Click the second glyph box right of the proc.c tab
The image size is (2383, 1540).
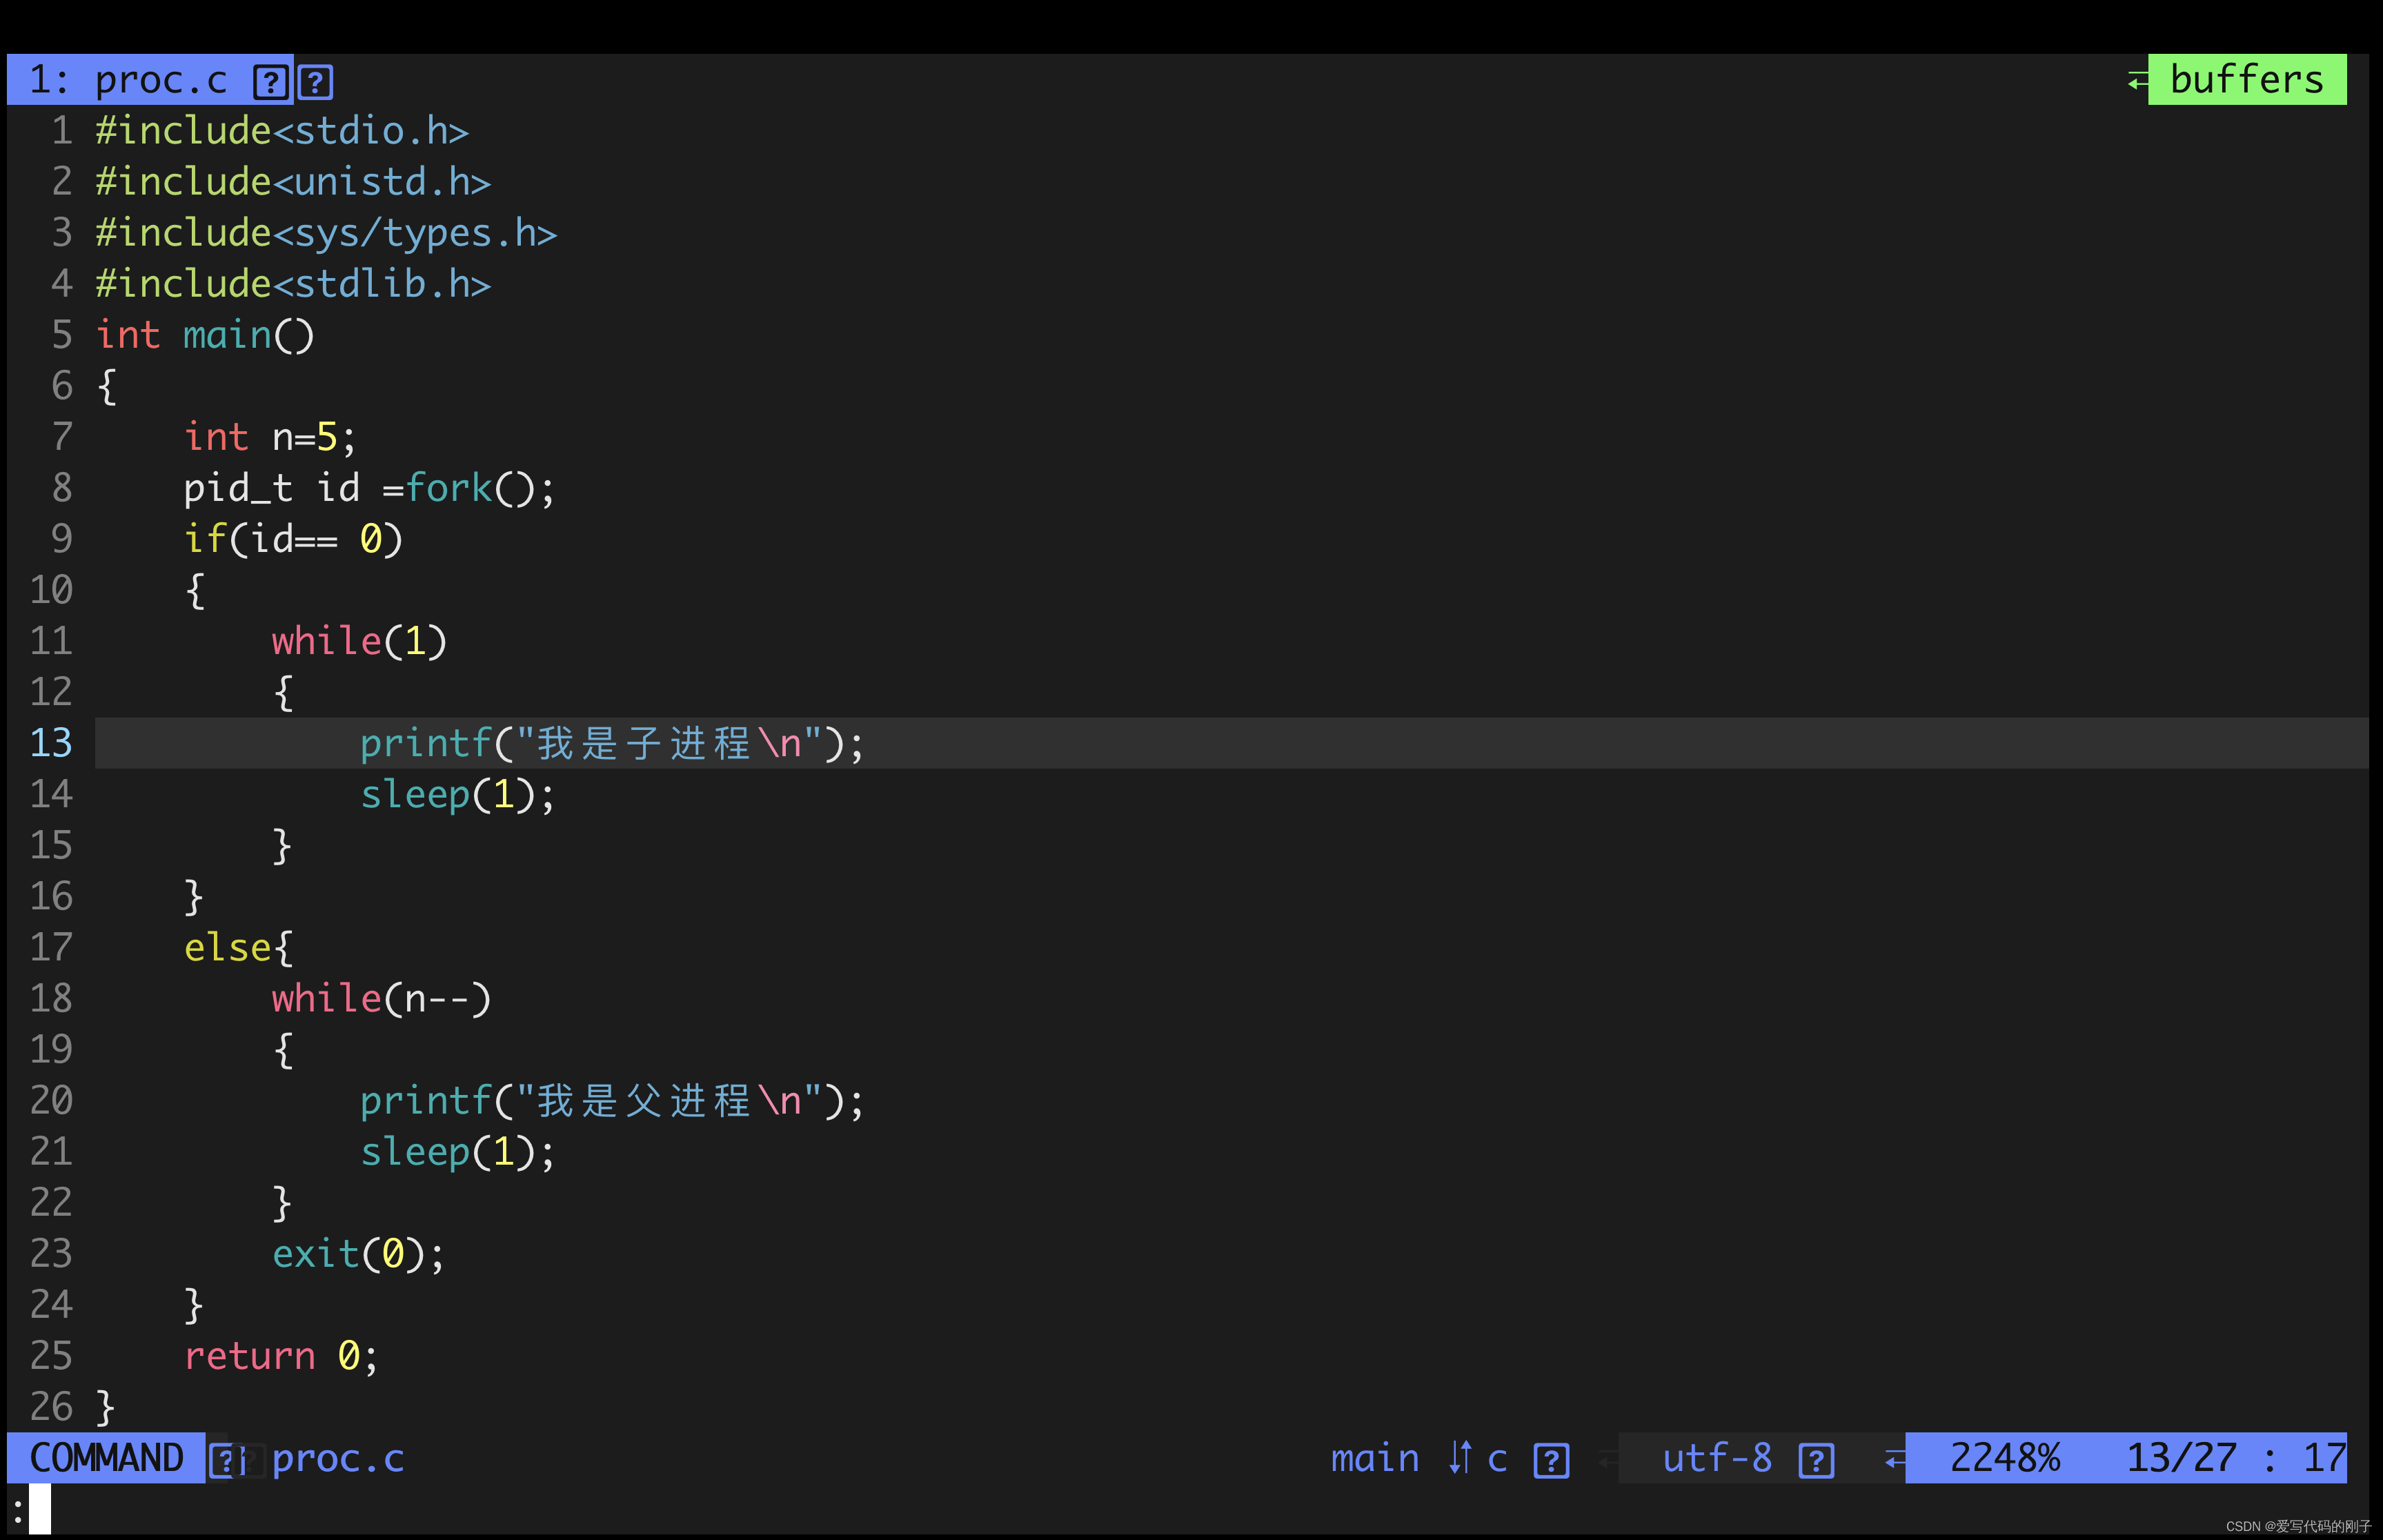(x=315, y=82)
